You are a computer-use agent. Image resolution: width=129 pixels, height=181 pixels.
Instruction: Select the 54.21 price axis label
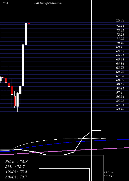[x=120, y=105]
